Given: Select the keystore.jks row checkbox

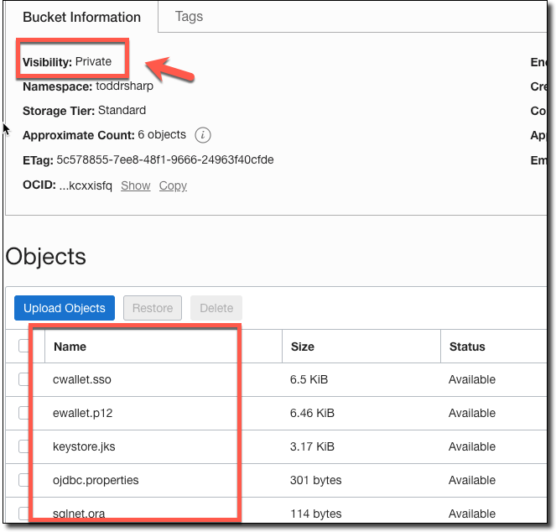Looking at the screenshot, I should pos(24,446).
